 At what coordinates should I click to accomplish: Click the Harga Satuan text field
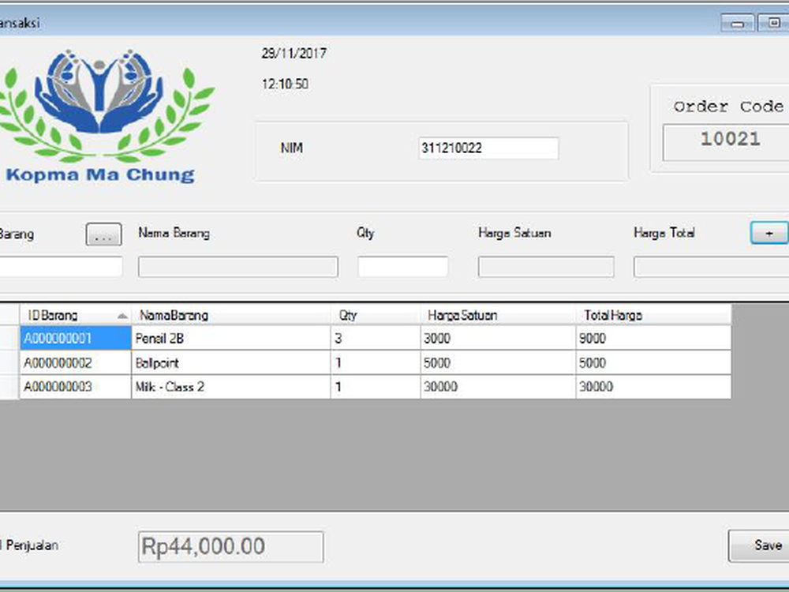[545, 267]
